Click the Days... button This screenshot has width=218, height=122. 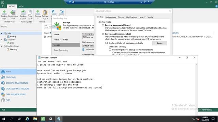[160, 43]
